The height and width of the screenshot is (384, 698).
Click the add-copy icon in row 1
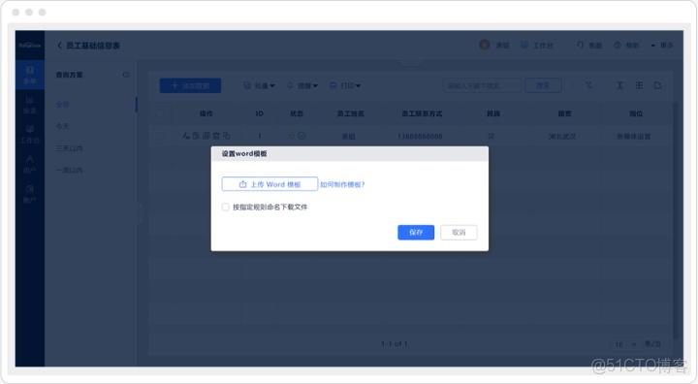206,136
